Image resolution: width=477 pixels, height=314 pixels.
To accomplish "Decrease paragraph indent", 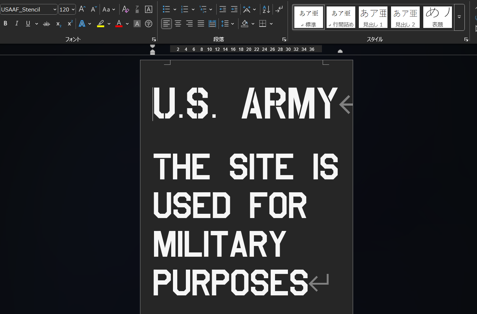I will tap(222, 9).
